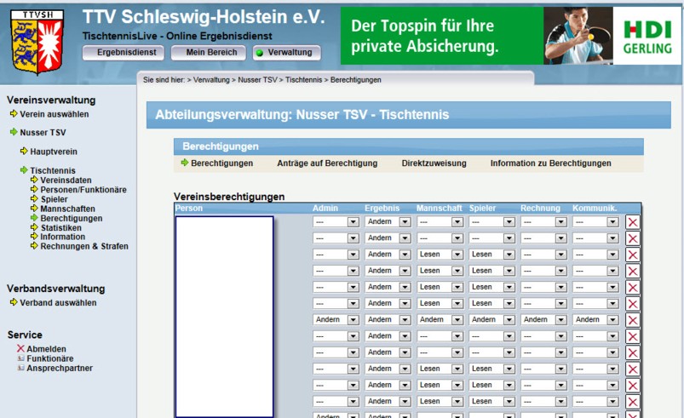Open the first row Kommunik. dropdown
The width and height of the screenshot is (684, 418).
(595, 221)
